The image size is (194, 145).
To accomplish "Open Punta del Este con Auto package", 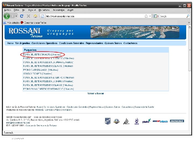I will 42,55.
